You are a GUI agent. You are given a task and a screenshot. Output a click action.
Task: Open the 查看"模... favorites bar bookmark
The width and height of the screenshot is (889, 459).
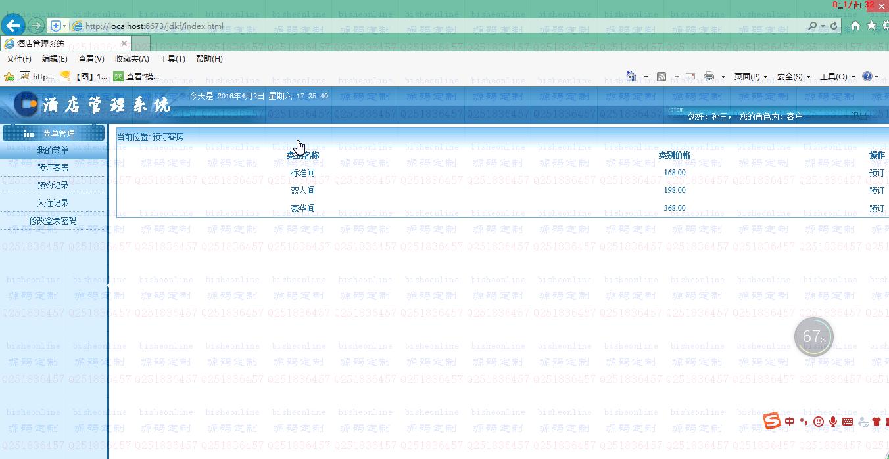click(136, 76)
